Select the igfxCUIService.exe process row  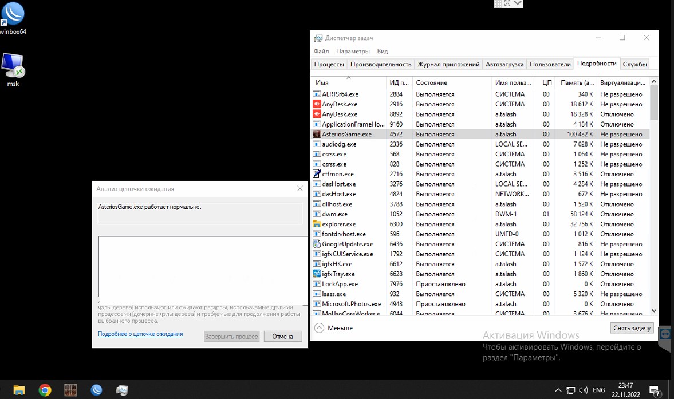(480, 254)
